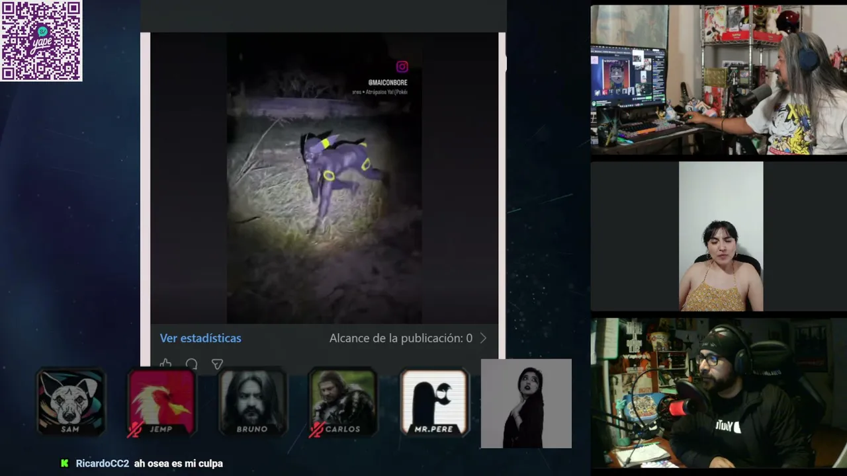Click the muted microphone icon on CARLOS

316,429
